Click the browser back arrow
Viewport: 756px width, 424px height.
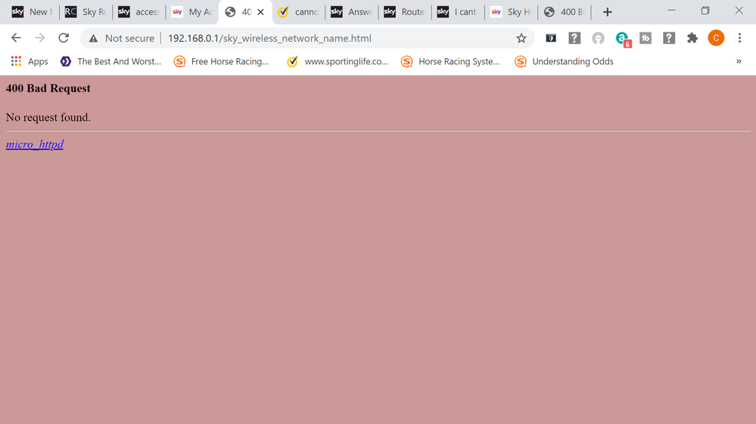(16, 38)
